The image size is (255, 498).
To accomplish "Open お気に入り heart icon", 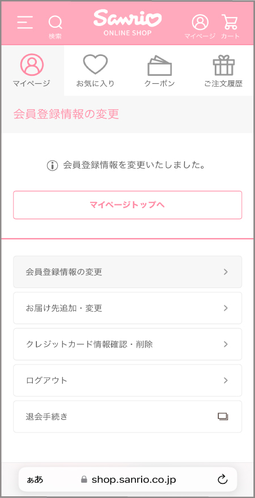I will 95,65.
